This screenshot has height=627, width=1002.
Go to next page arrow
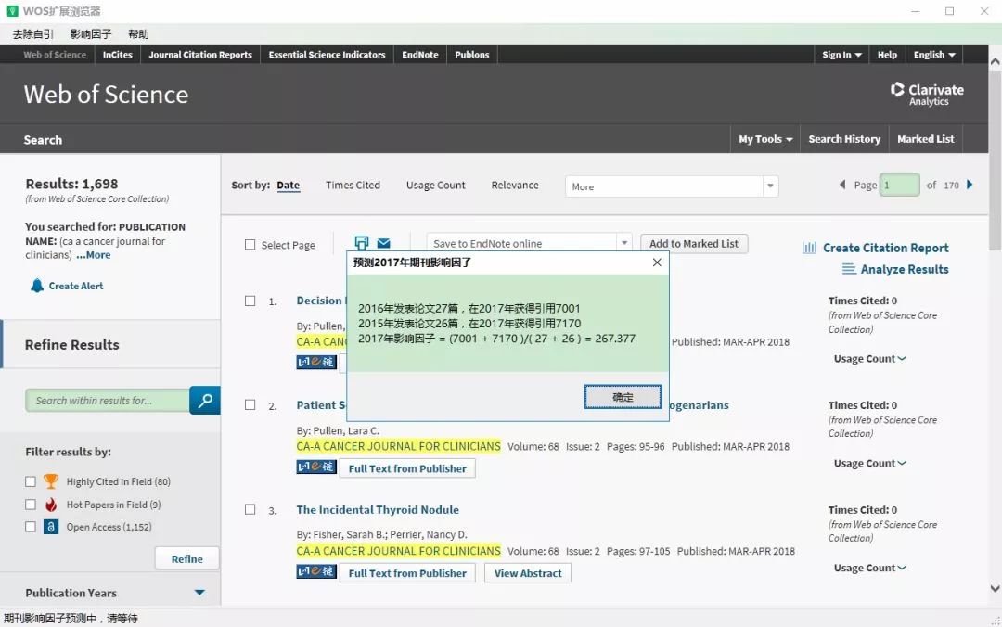click(x=970, y=185)
